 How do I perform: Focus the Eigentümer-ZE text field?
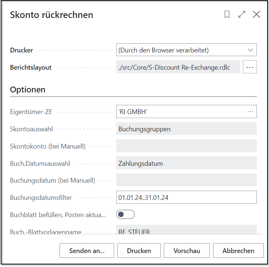coord(180,112)
